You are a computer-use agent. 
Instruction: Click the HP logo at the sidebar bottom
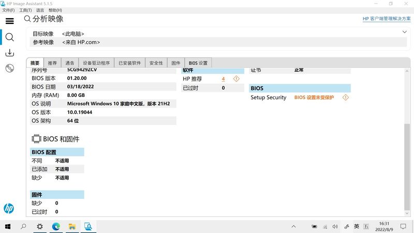click(x=9, y=208)
